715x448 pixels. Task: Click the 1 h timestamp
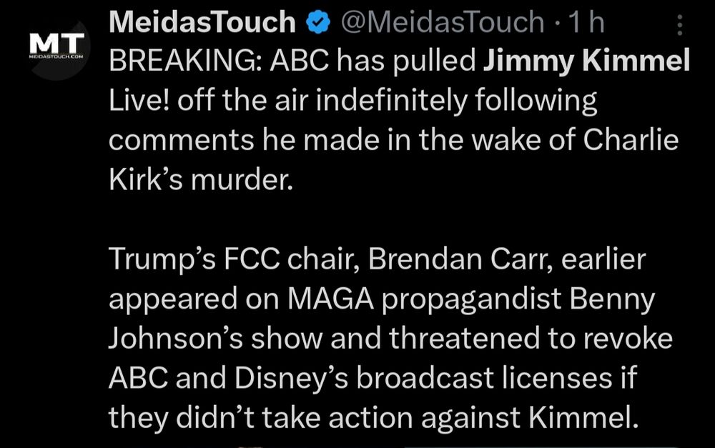586,22
